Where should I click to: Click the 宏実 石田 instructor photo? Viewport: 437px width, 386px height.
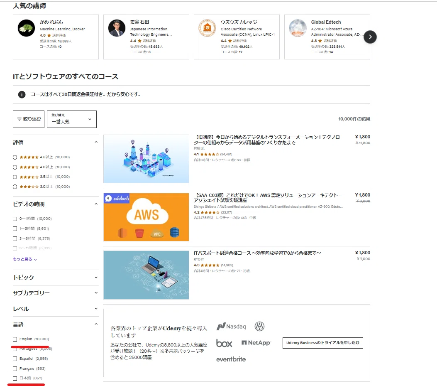(x=117, y=28)
